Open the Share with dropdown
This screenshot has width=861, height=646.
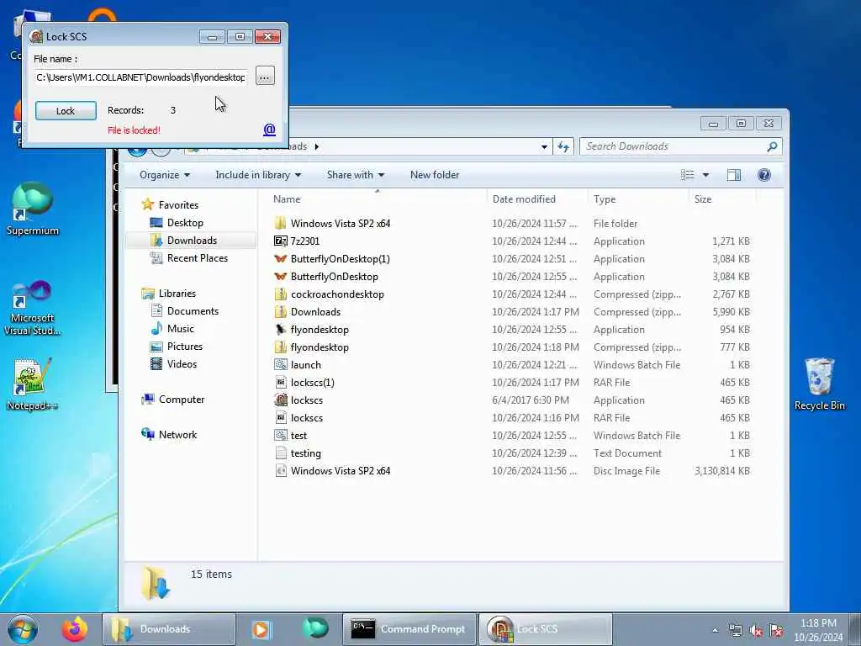pos(356,175)
